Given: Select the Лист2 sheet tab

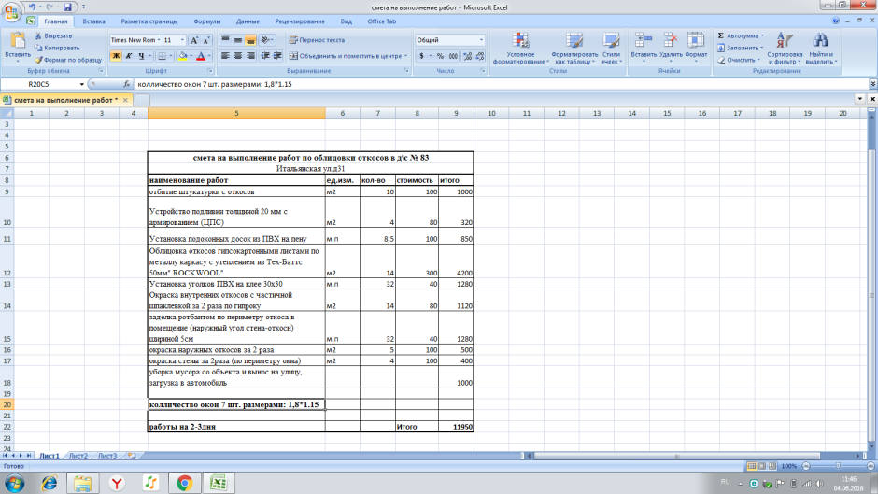Looking at the screenshot, I should (x=78, y=456).
